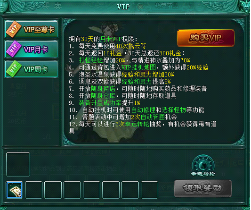Click the VIP title at the top
Viewport: 251px width, 210px height.
point(123,7)
